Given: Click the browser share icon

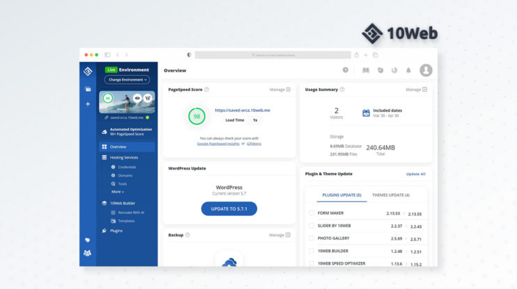Looking at the screenshot, I should [357, 55].
